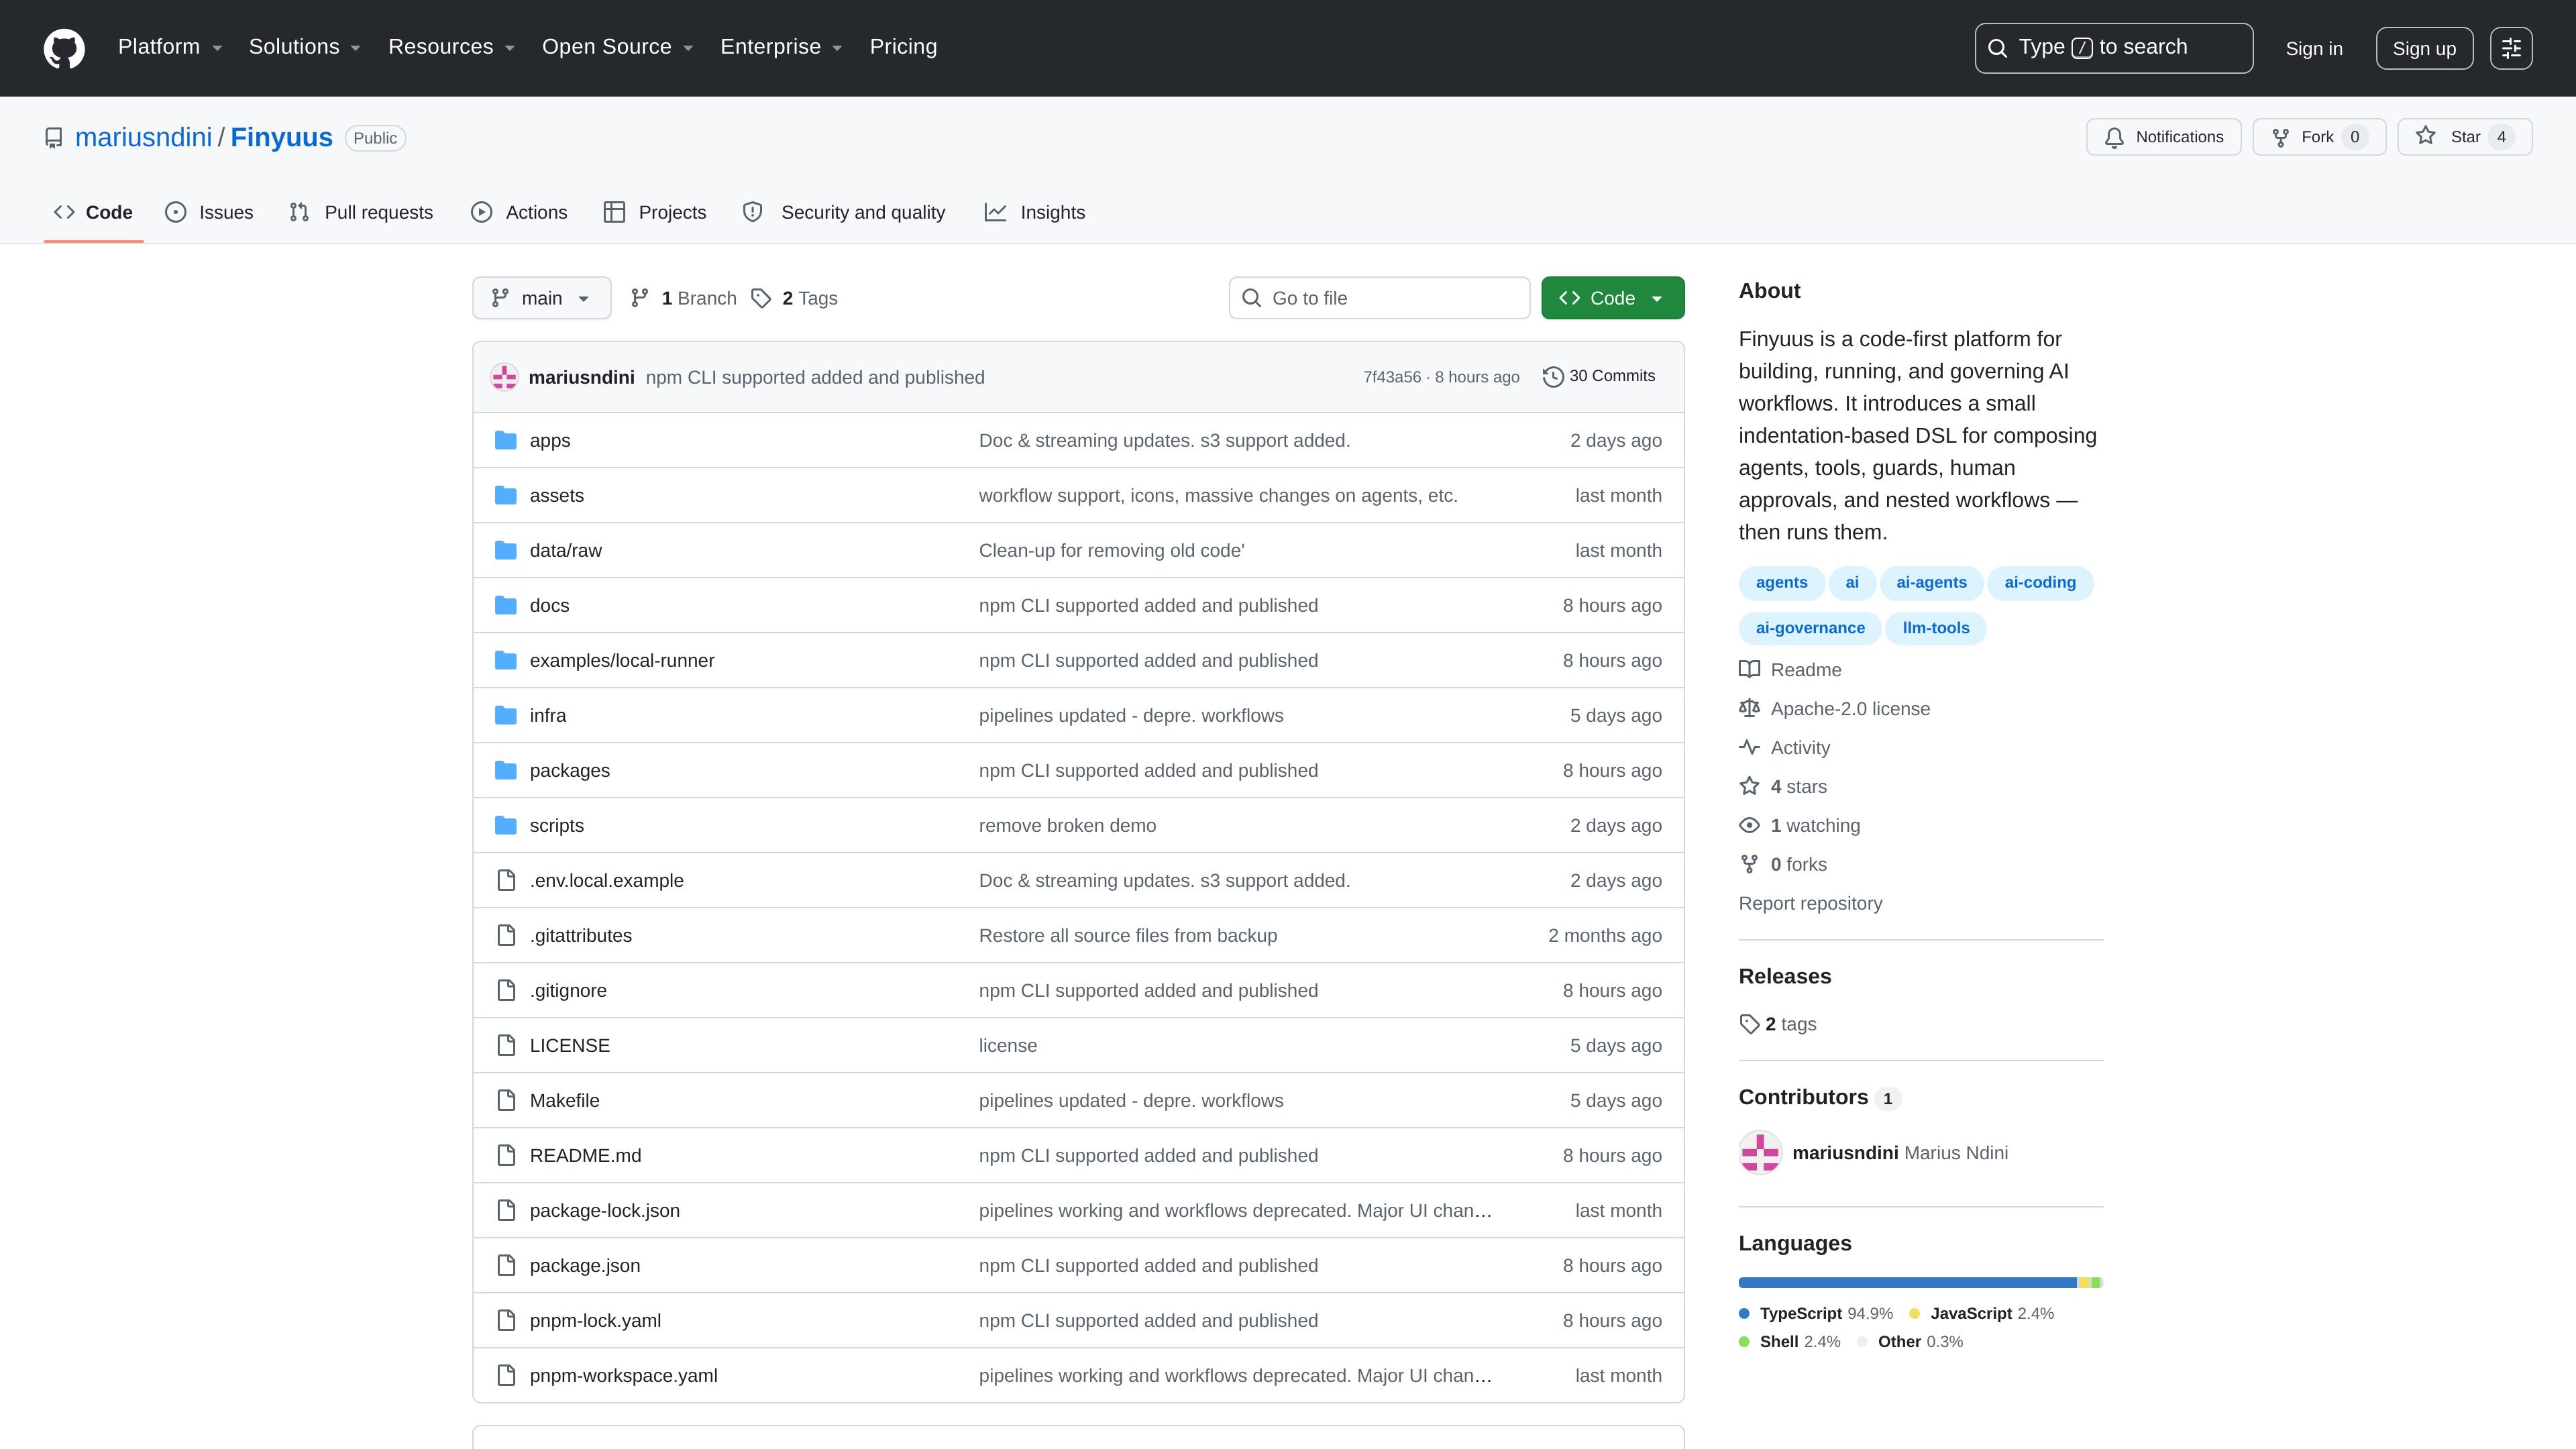Click the pulse icon beside Activity
2576x1449 pixels.
1749,747
